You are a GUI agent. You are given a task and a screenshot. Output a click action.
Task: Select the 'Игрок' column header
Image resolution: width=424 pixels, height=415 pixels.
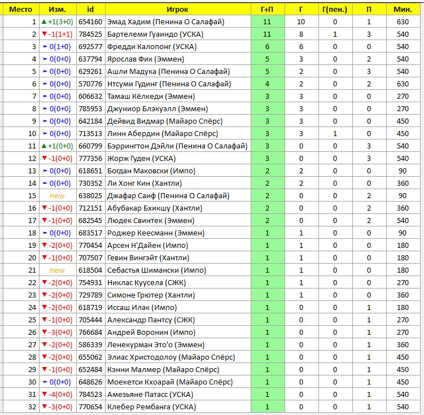click(178, 10)
